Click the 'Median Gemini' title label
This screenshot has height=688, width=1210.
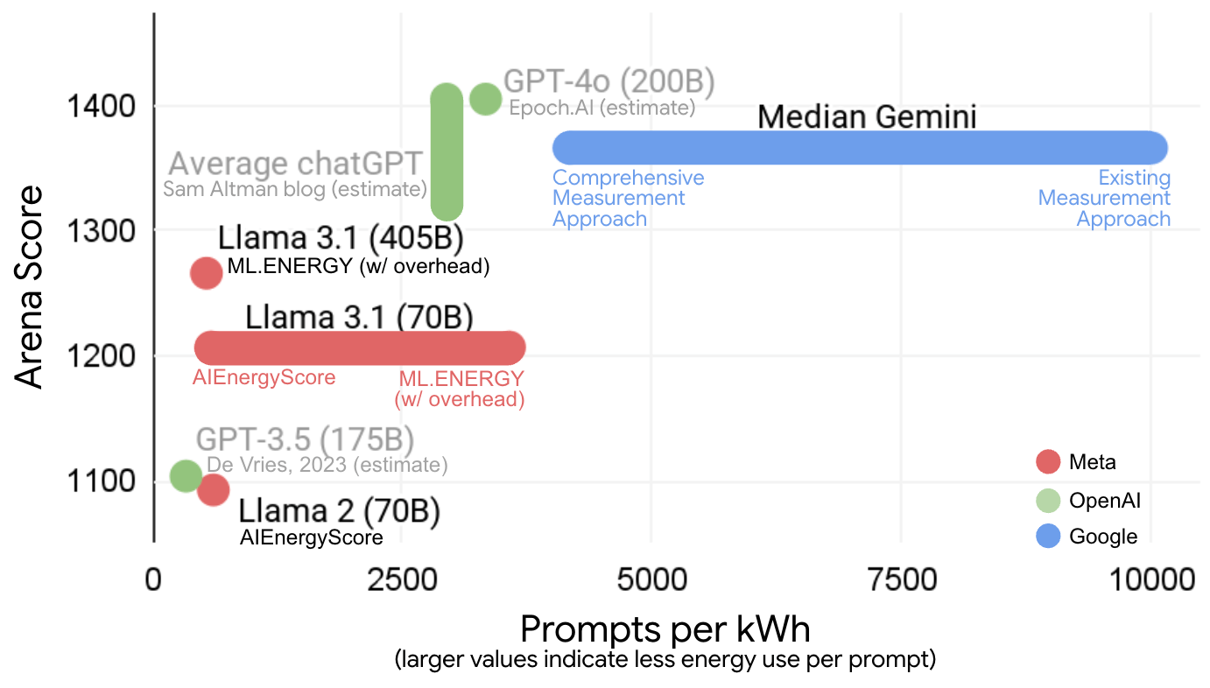click(x=866, y=117)
